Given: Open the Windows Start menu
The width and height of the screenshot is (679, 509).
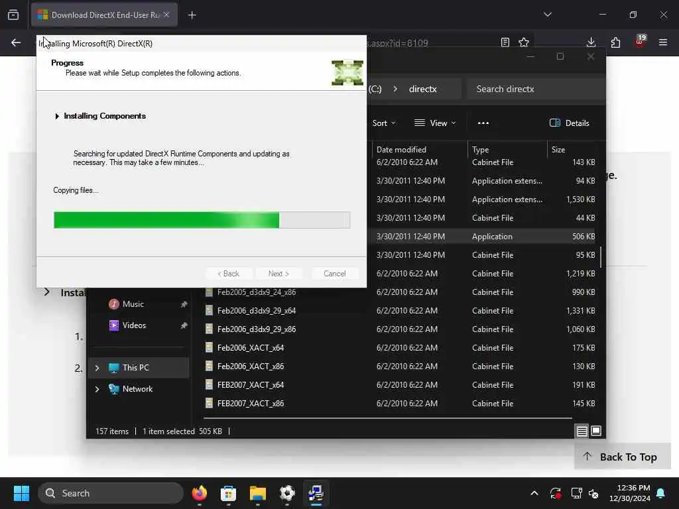Looking at the screenshot, I should [21, 493].
